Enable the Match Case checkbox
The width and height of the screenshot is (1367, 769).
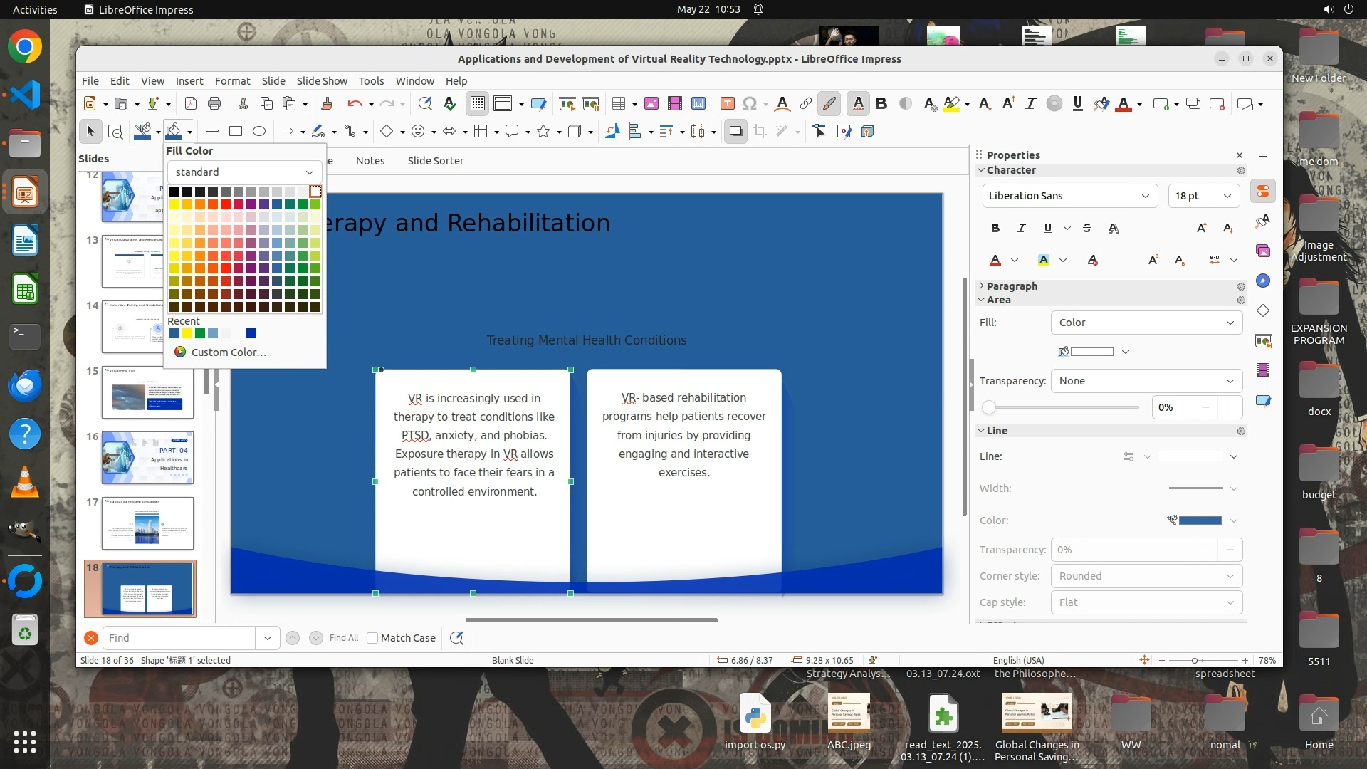pos(372,638)
